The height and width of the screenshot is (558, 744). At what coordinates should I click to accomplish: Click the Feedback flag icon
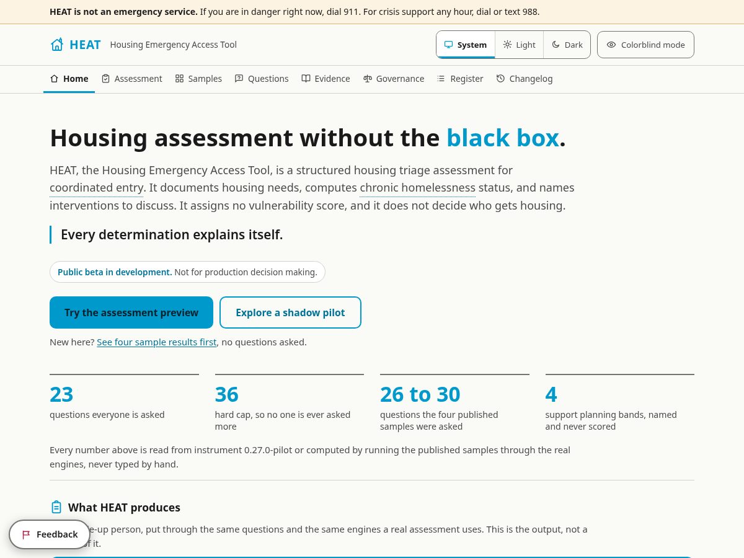click(x=26, y=534)
